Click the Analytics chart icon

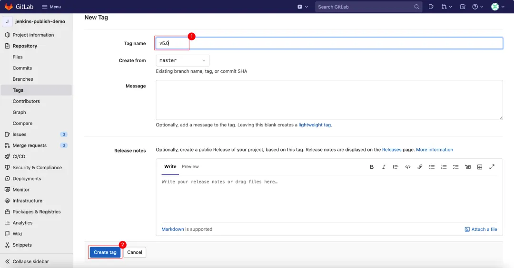pos(7,223)
